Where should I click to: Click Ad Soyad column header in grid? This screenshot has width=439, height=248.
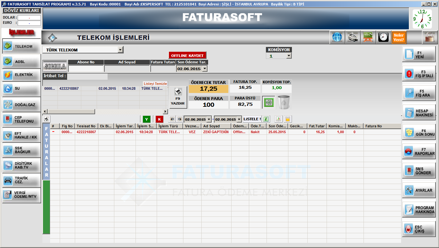coord(216,126)
